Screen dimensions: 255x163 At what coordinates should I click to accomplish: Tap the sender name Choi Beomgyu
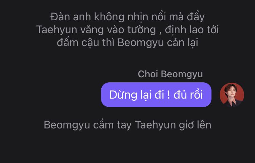point(170,74)
